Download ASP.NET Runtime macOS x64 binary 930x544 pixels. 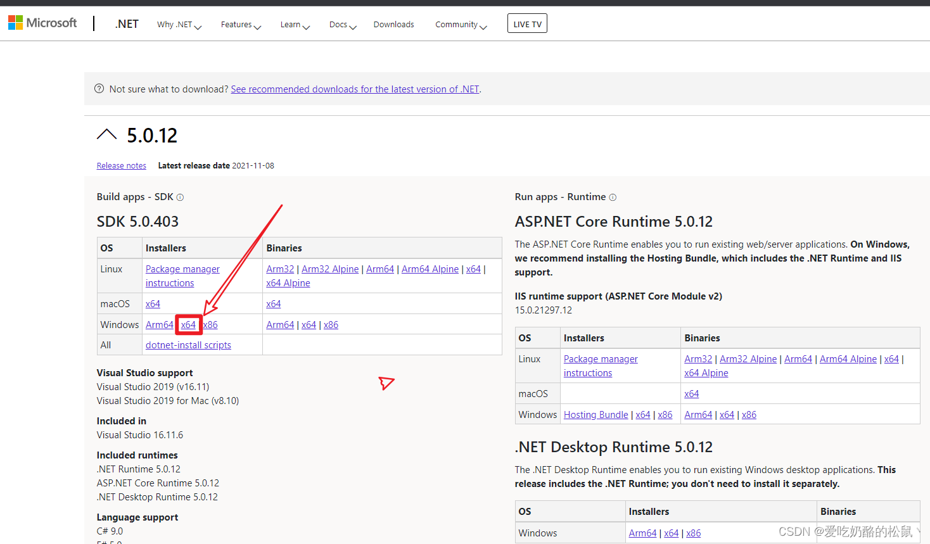click(692, 394)
